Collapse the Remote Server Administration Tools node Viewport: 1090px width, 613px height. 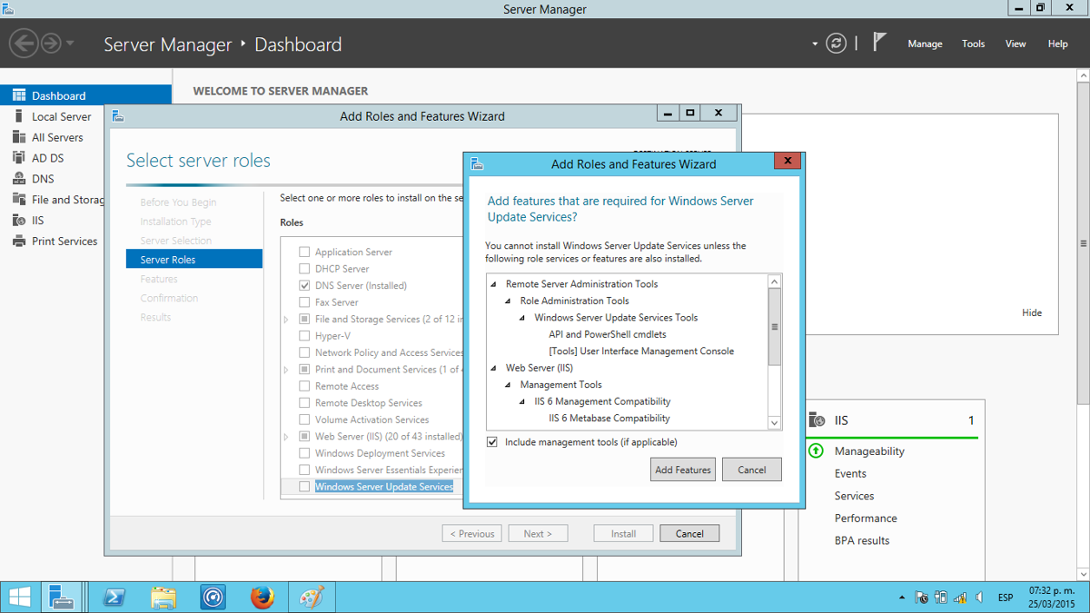(491, 283)
